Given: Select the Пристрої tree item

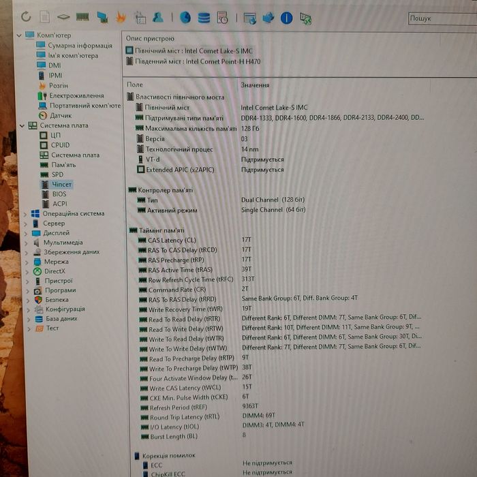Looking at the screenshot, I should pos(54,281).
